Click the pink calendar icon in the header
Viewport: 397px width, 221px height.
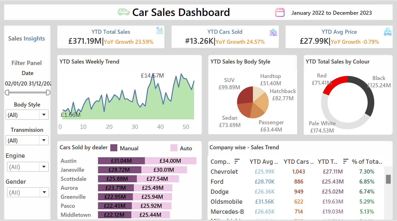280,12
